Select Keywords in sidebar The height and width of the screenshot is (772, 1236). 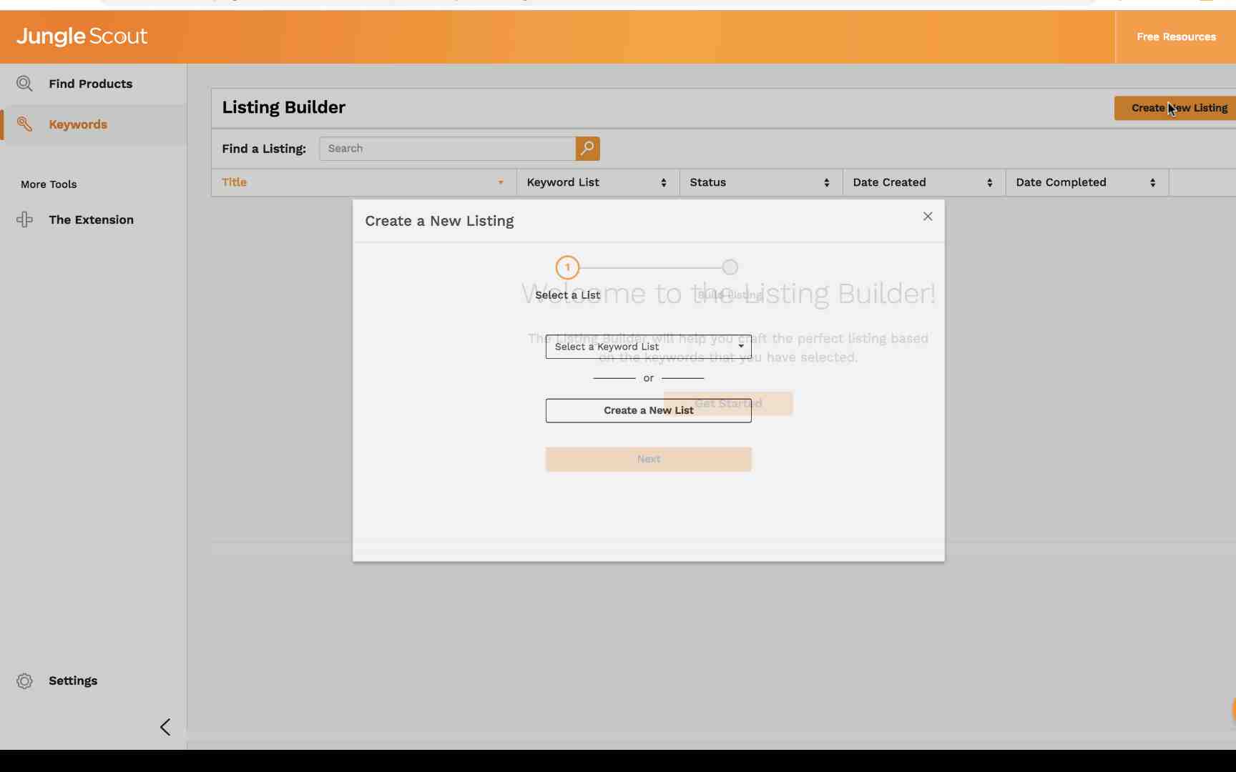[78, 124]
